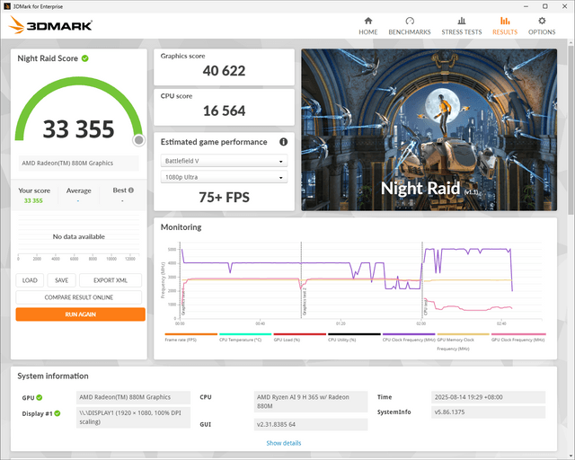Open the Benchmarks gauge icon
Image resolution: width=575 pixels, height=460 pixels.
coord(410,21)
